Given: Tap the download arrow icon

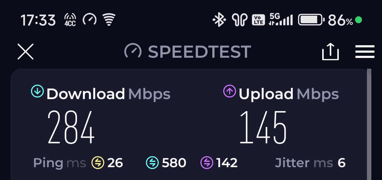Looking at the screenshot, I should [37, 91].
